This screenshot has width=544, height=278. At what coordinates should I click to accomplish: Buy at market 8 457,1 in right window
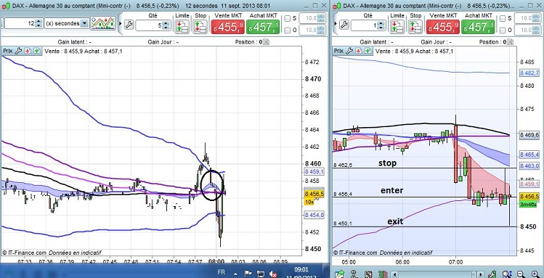tap(478, 27)
